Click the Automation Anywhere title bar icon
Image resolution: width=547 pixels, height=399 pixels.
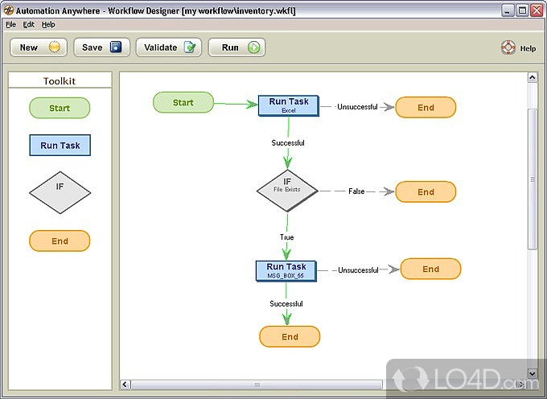pos(9,10)
